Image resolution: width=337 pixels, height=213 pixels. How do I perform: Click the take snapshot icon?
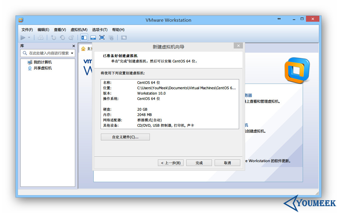[x=54, y=37]
